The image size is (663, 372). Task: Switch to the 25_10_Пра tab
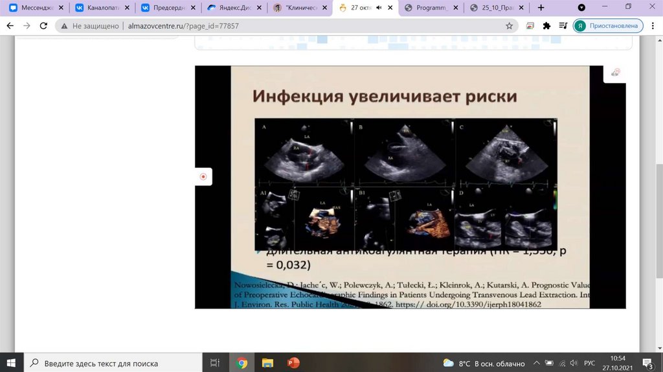tap(497, 8)
